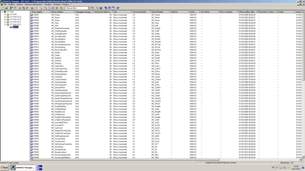305x171 pixels.
Task: Click the Open project folder icon
Action: click(7, 8)
